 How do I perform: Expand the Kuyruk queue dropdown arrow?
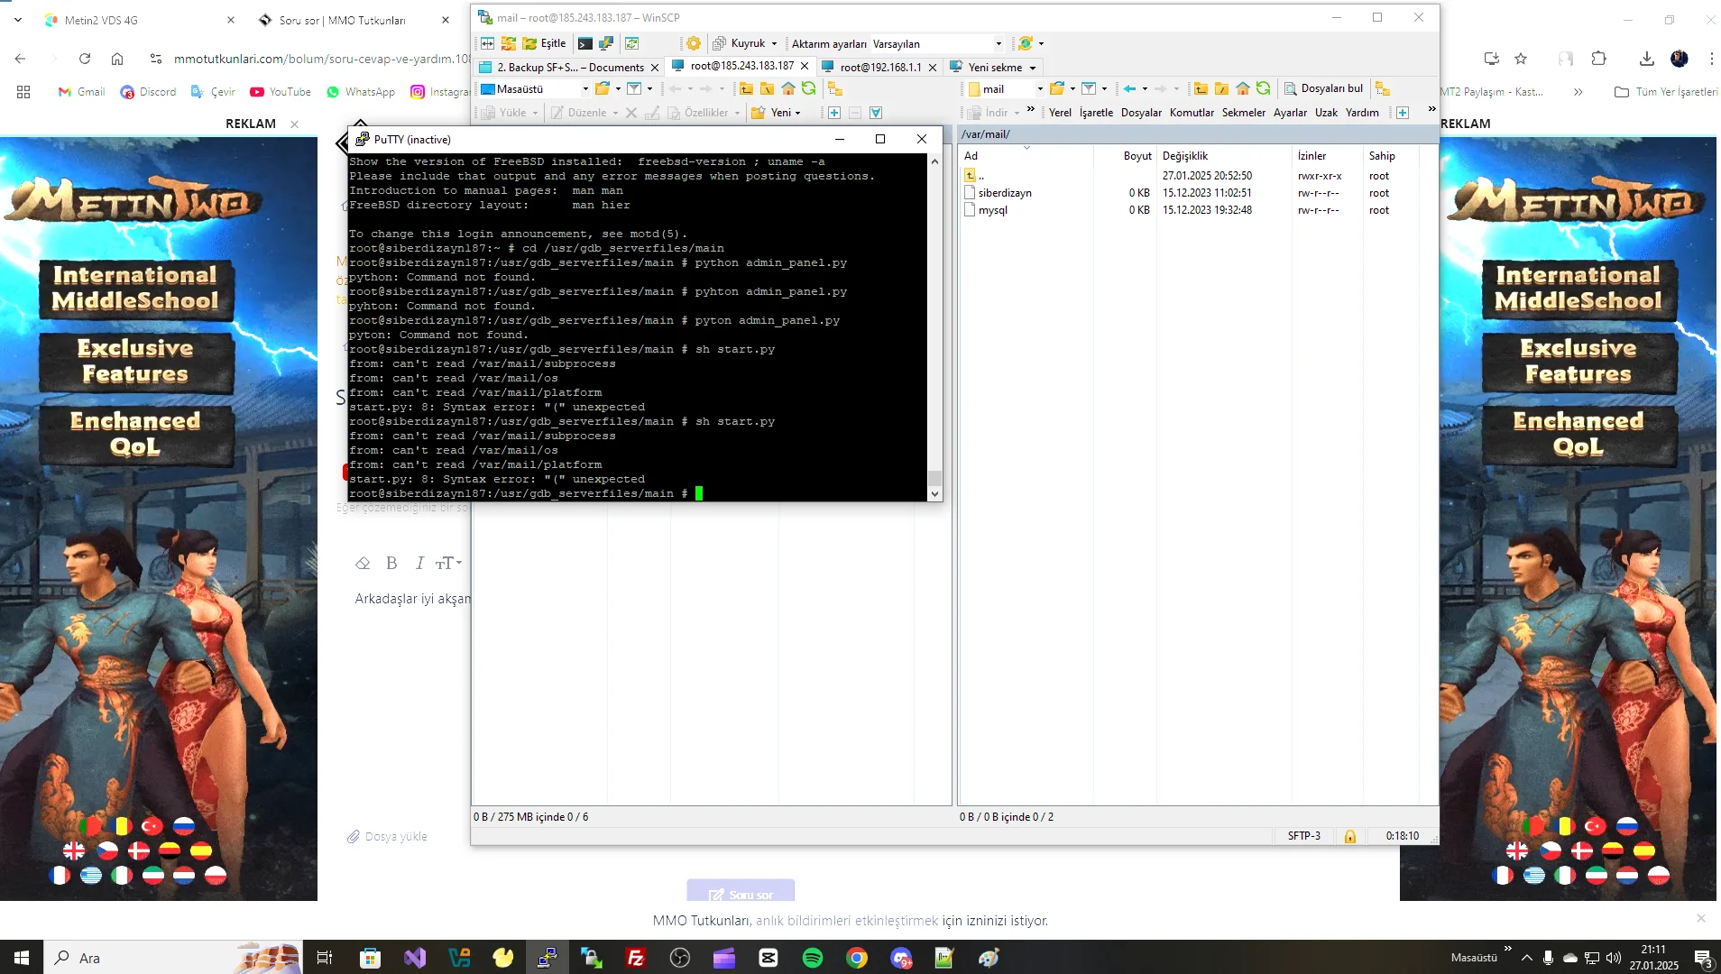[x=773, y=43]
